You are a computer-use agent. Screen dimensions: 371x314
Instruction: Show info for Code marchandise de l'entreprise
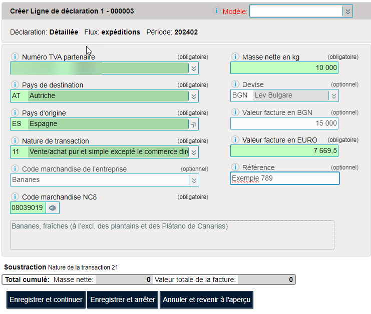click(x=15, y=168)
